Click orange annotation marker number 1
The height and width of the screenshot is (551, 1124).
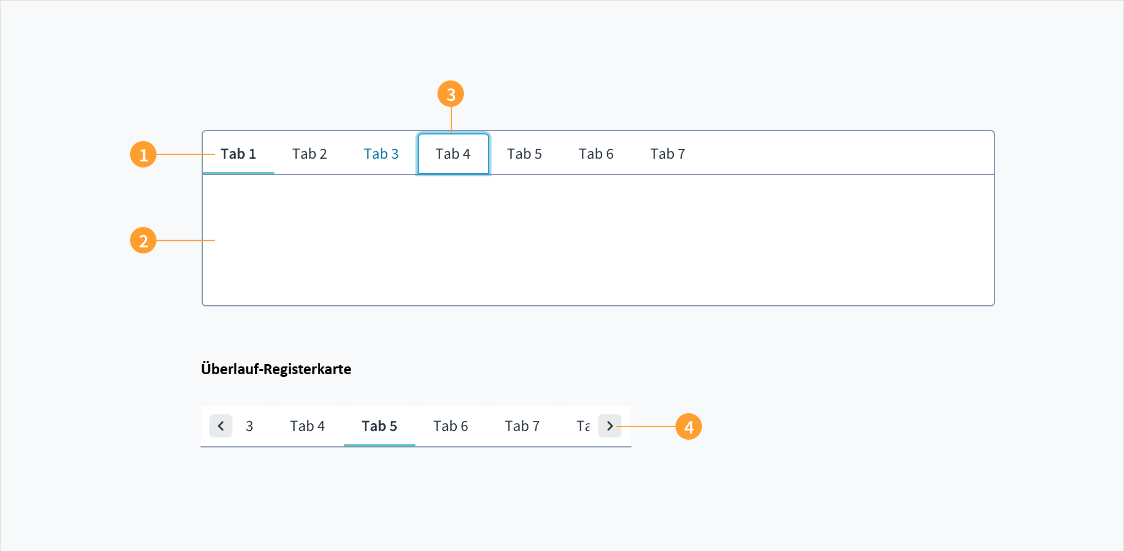pyautogui.click(x=143, y=154)
